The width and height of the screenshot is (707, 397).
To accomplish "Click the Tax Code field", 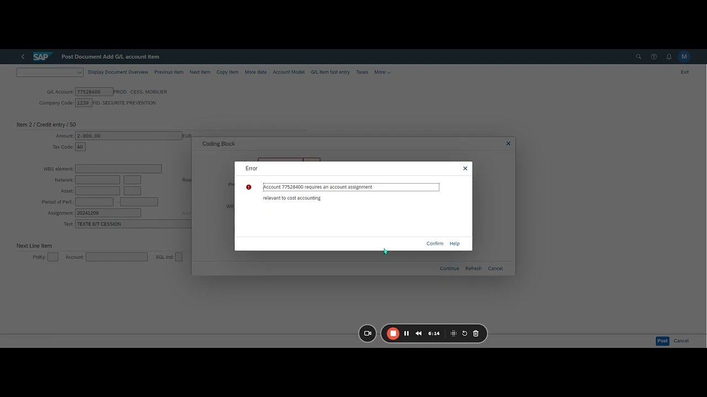I will 80,147.
